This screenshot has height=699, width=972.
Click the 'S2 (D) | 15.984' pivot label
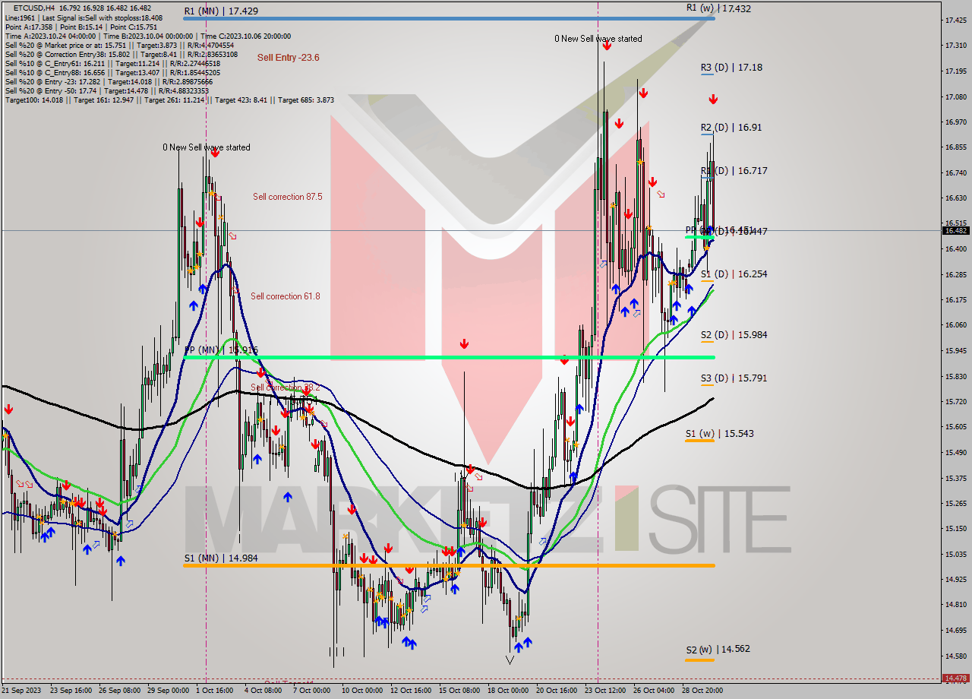tap(734, 335)
